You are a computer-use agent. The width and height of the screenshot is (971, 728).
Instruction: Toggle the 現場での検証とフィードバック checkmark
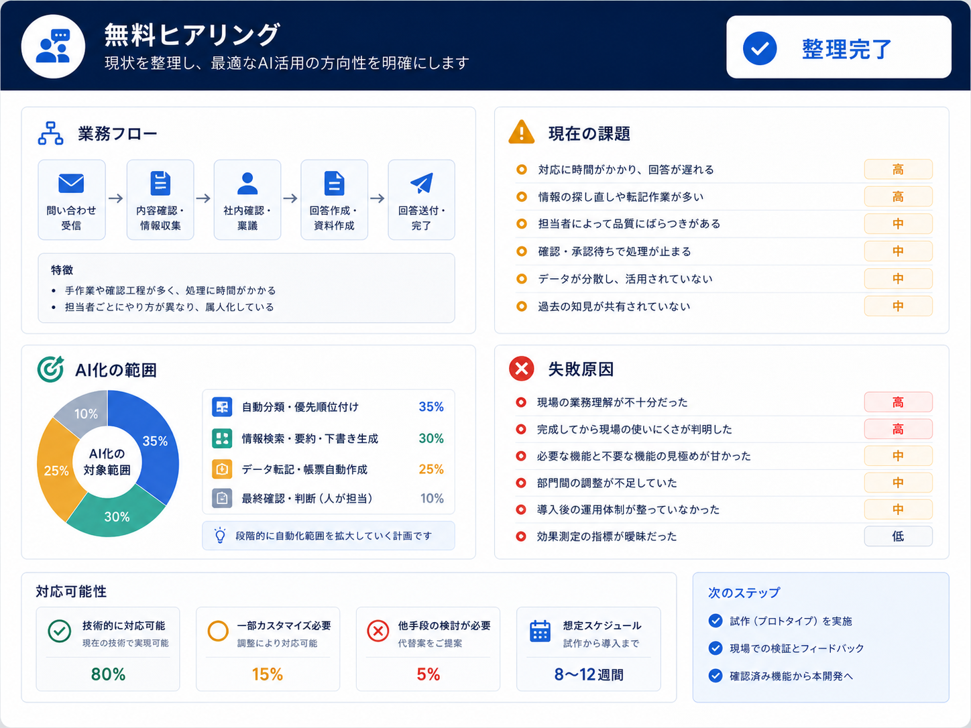(716, 648)
